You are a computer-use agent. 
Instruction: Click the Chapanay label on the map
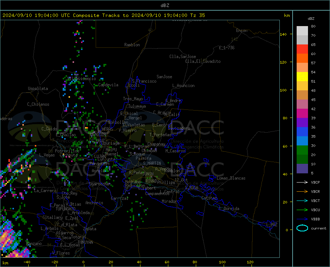point(156,144)
